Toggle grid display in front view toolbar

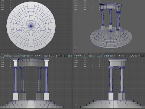click(7, 56)
